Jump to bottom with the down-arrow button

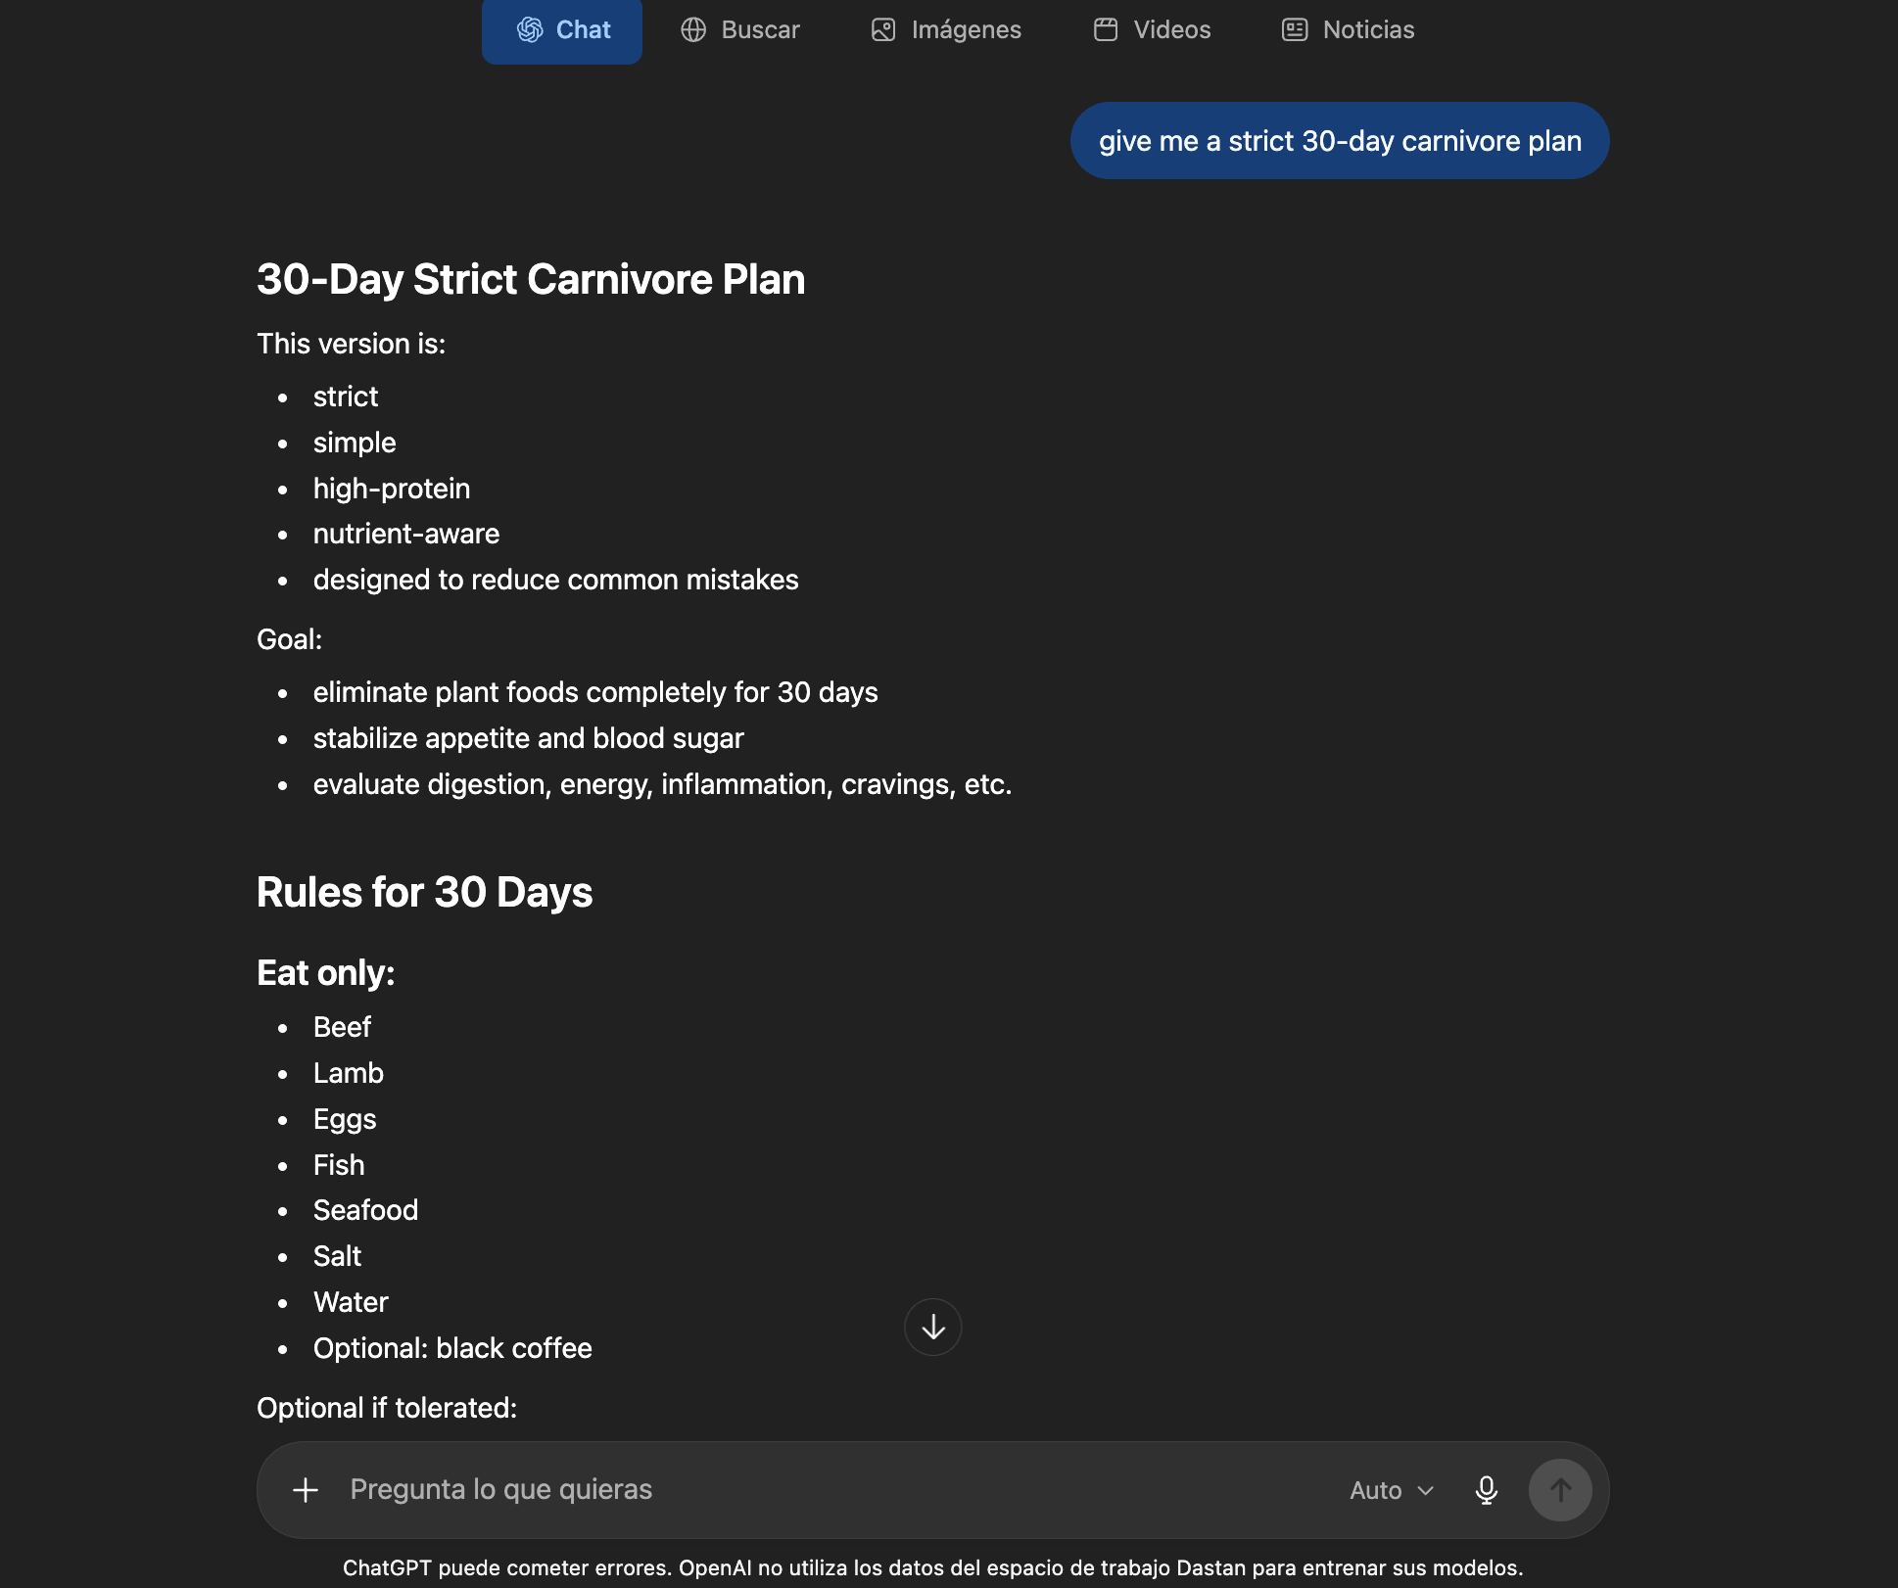(x=933, y=1328)
